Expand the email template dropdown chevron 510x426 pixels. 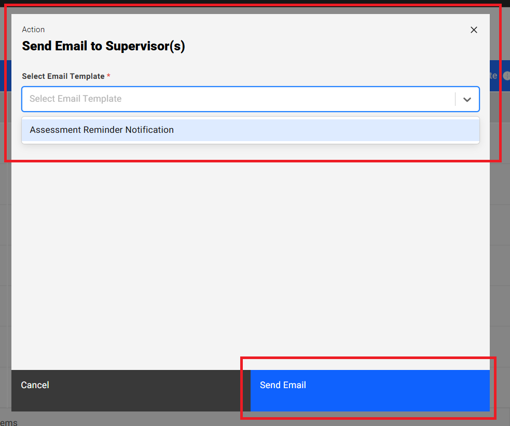467,100
